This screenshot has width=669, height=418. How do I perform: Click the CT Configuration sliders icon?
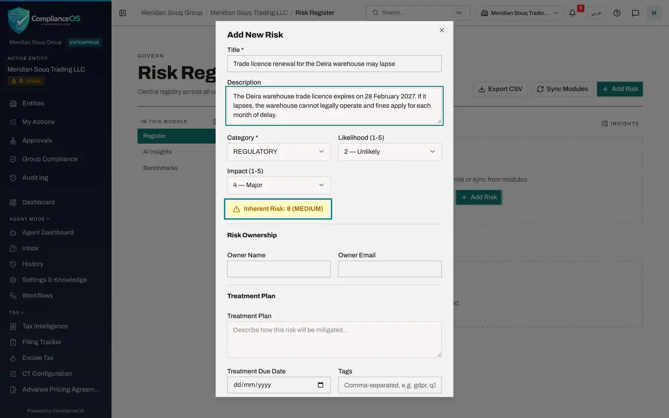(13, 374)
